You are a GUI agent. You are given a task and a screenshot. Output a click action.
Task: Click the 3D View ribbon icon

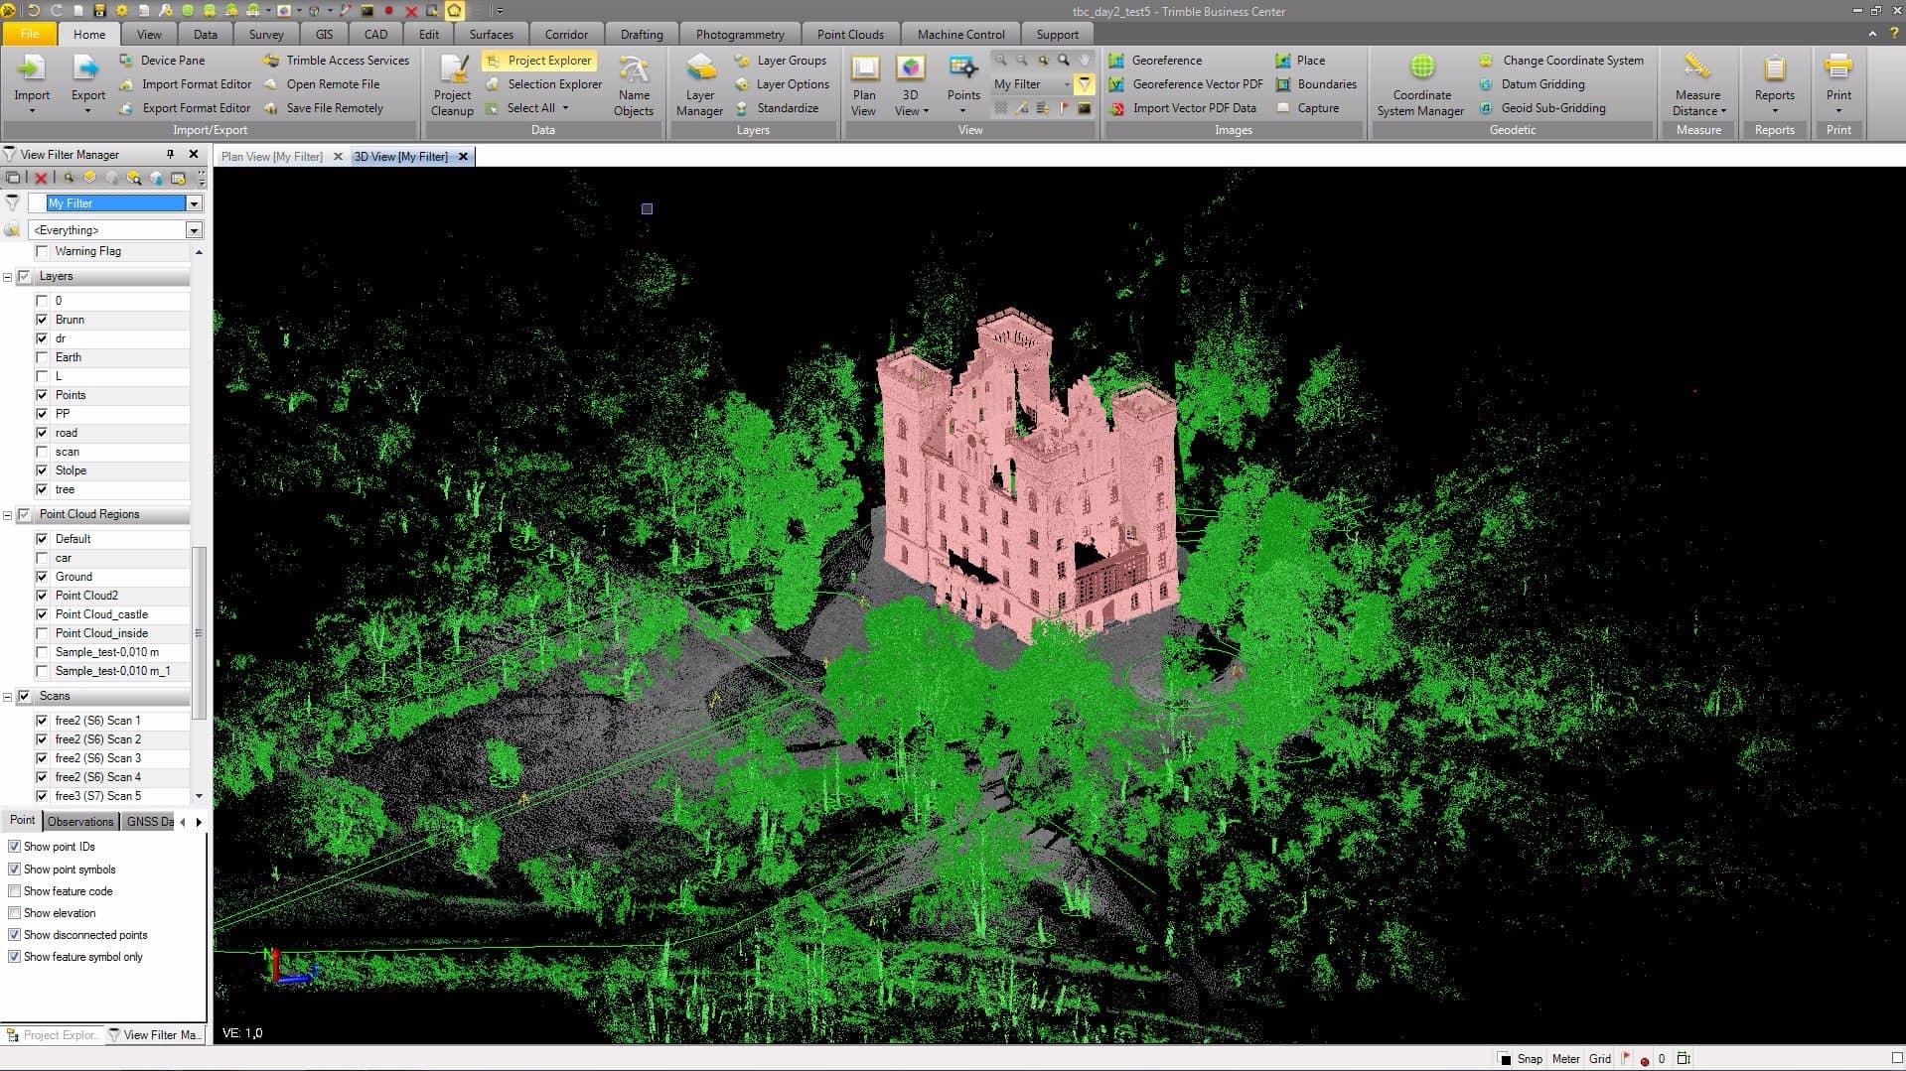[x=911, y=68]
